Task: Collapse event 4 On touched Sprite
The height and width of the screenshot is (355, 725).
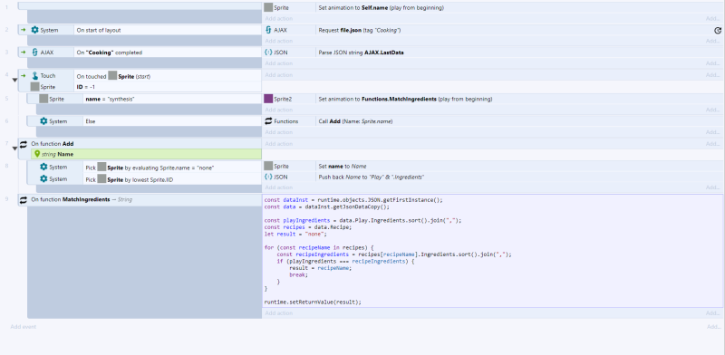Action: pyautogui.click(x=14, y=81)
